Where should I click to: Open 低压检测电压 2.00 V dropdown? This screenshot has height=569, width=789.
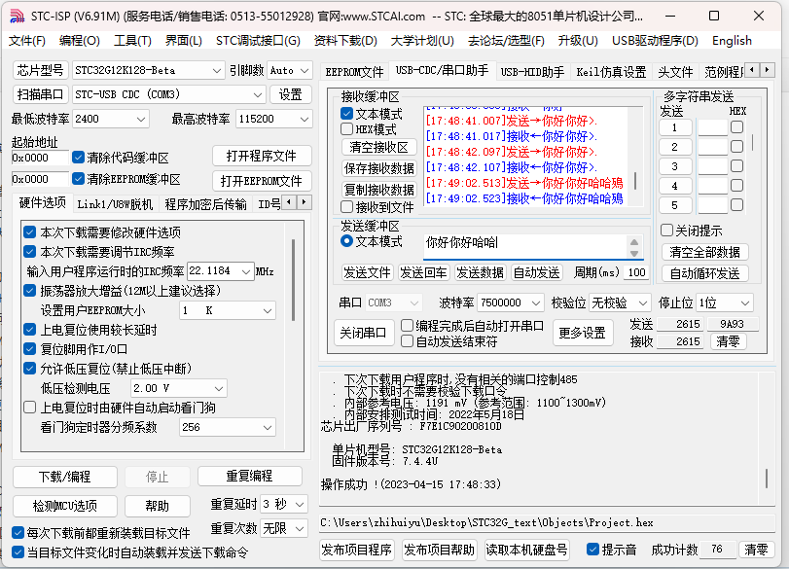point(179,388)
